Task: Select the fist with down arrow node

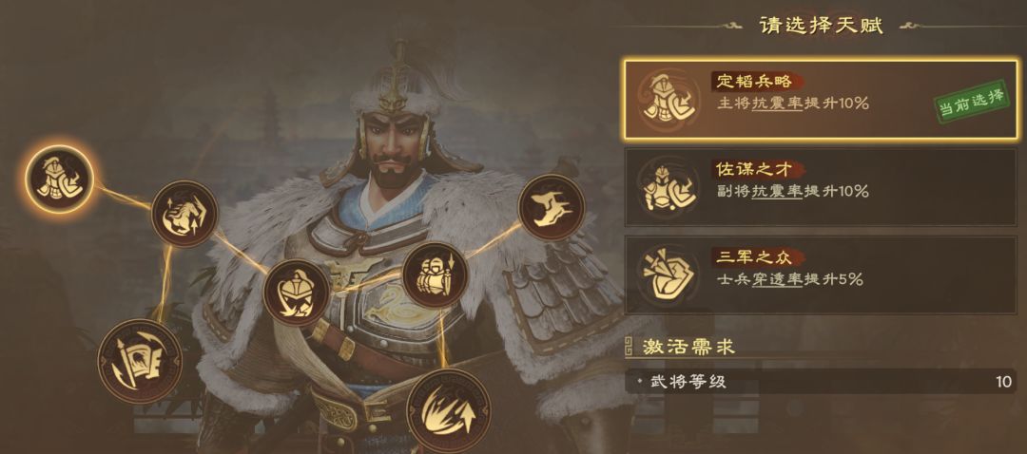Action: click(x=435, y=274)
